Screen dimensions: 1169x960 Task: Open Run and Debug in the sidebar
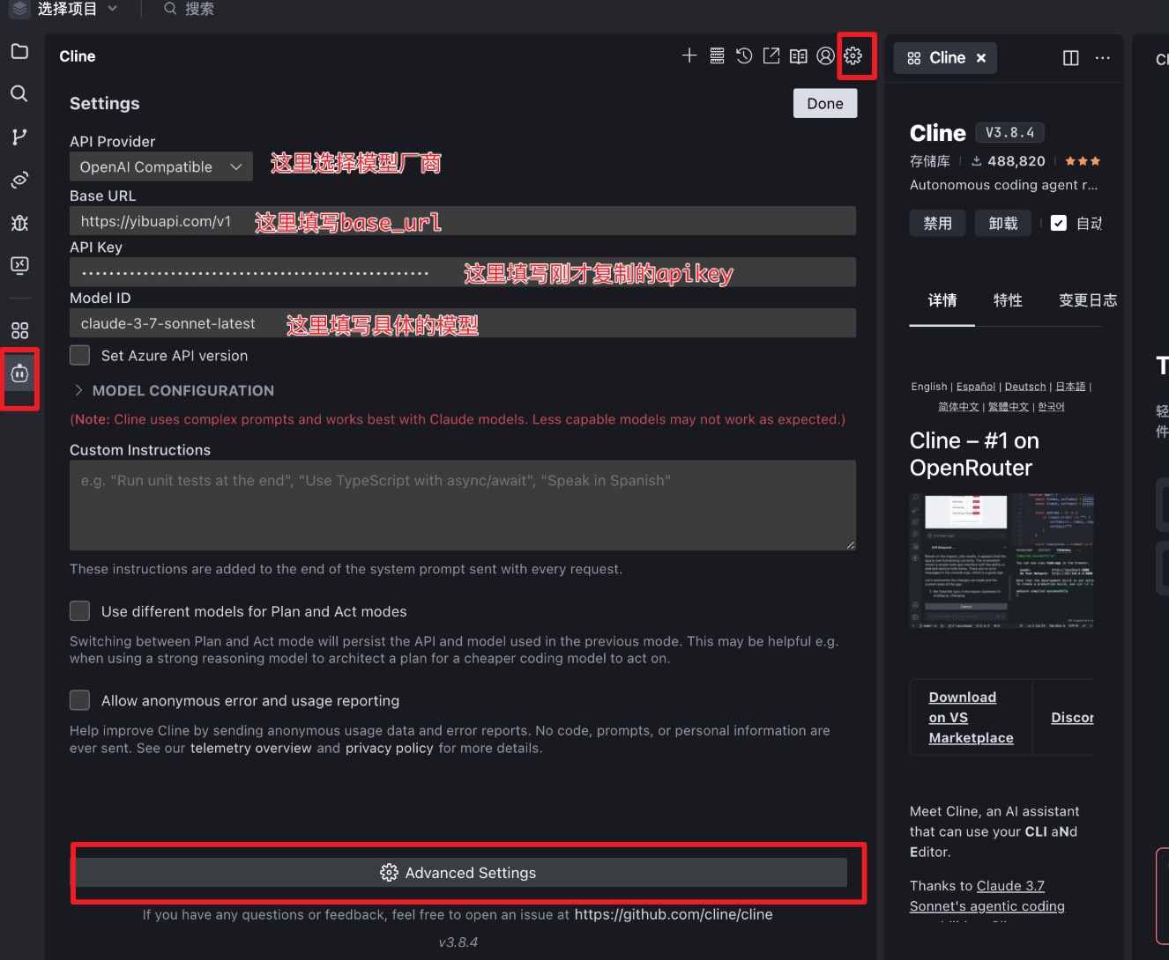coord(19,223)
